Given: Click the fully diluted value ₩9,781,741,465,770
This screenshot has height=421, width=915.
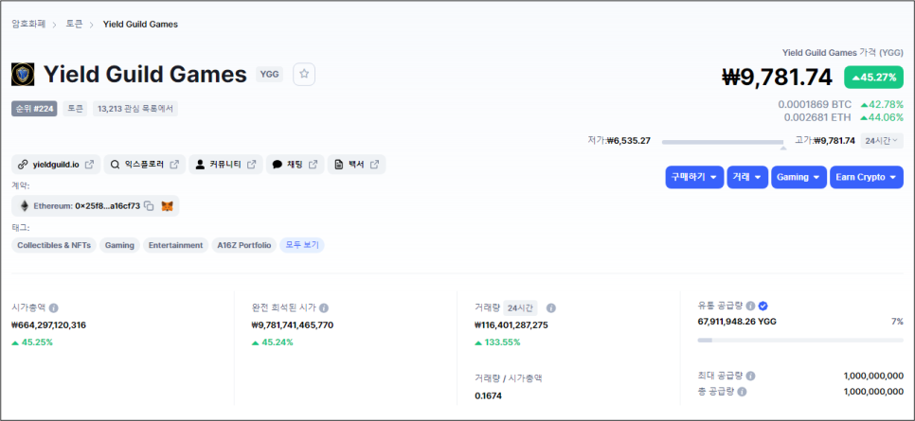Looking at the screenshot, I should 293,325.
